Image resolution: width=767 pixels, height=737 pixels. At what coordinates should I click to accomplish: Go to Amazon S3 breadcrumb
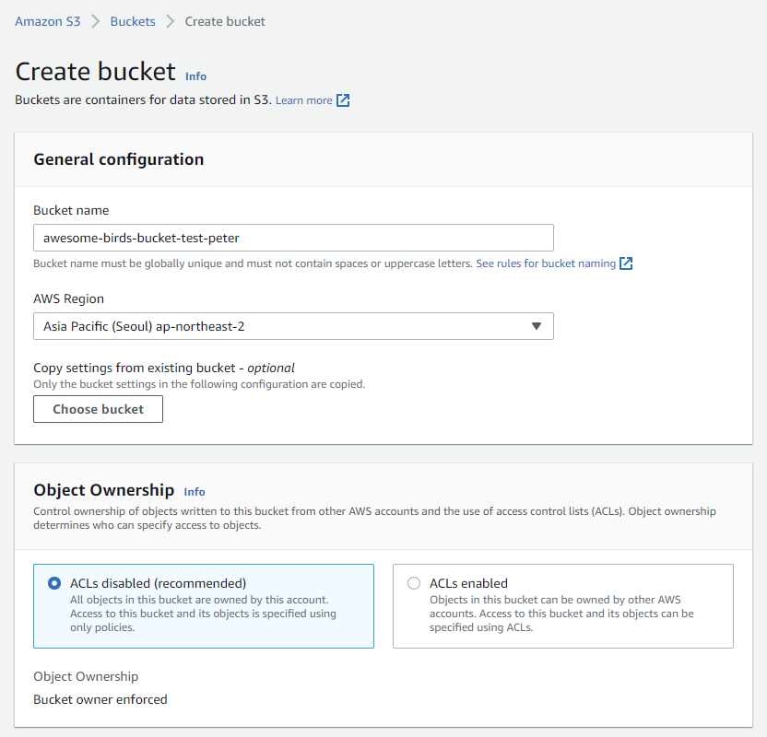47,21
